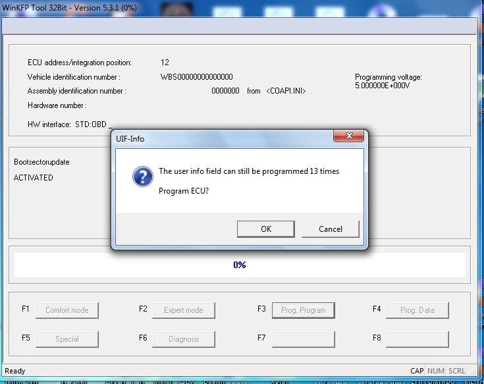Screen dimensions: 484x384
Task: Open the Special functions button
Action: 67,339
